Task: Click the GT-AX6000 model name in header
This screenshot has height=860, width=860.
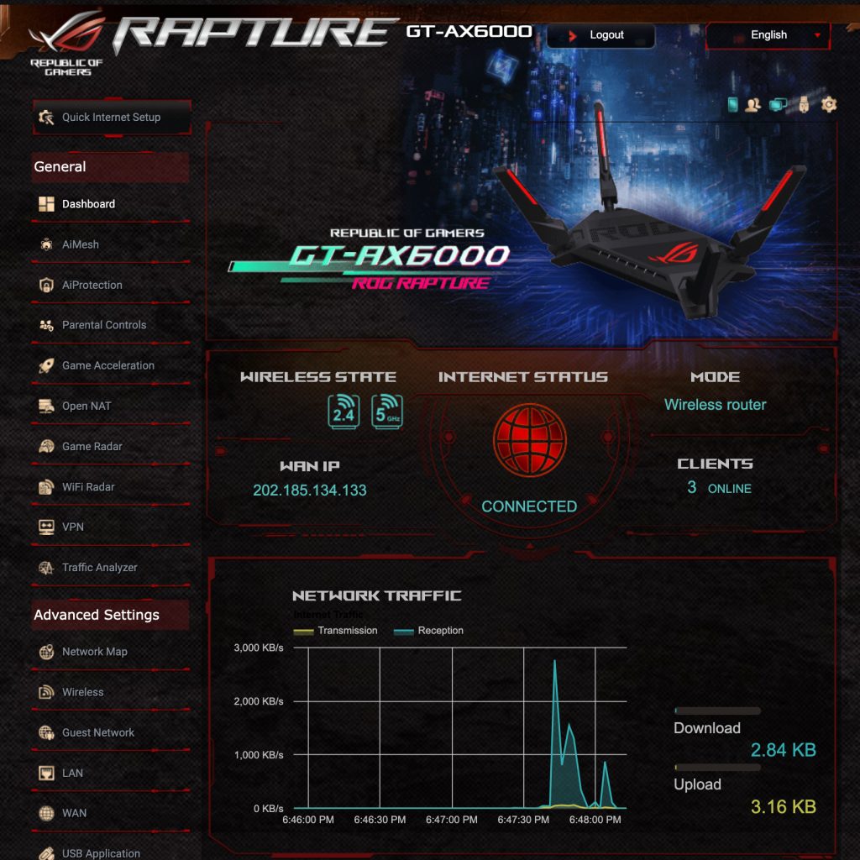Action: [469, 31]
